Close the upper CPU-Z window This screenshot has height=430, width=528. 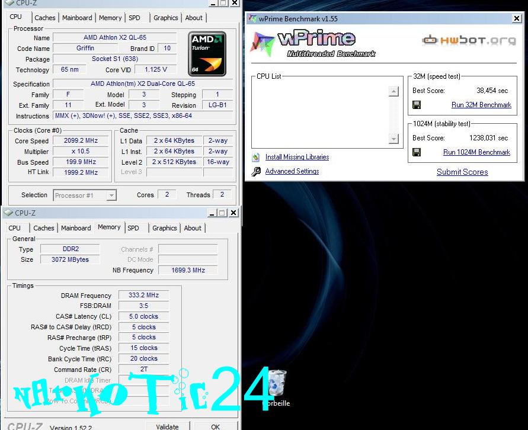point(235,3)
